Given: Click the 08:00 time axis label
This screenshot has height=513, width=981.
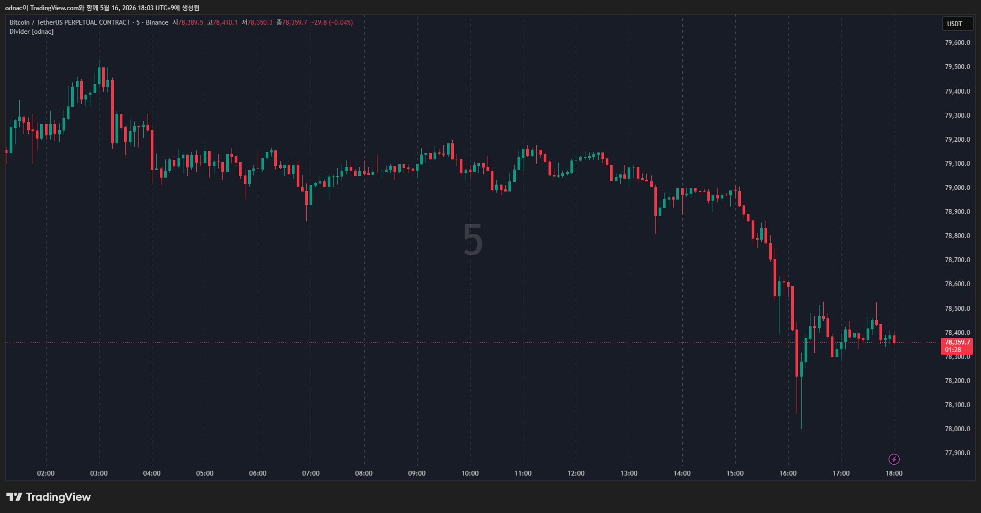Looking at the screenshot, I should click(364, 473).
